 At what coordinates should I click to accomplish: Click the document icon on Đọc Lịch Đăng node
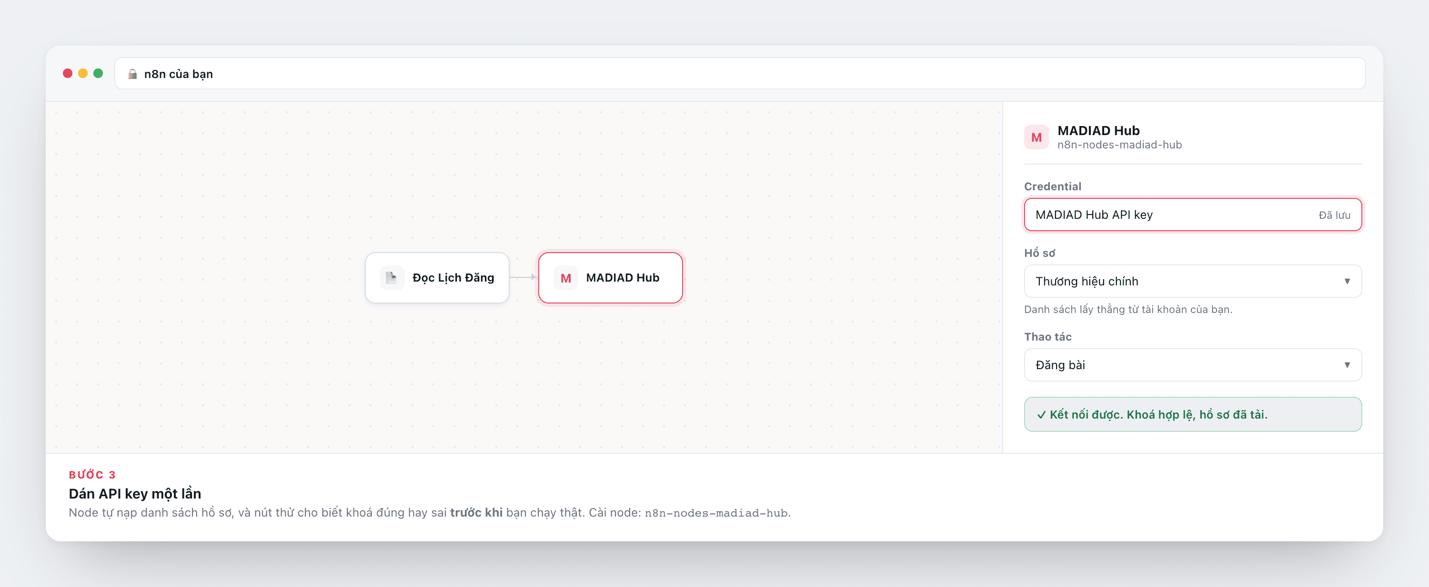click(x=392, y=277)
